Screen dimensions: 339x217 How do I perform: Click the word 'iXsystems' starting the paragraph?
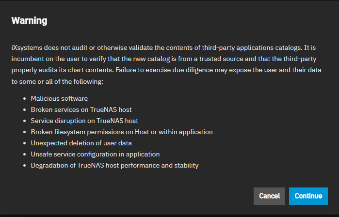pyautogui.click(x=27, y=48)
